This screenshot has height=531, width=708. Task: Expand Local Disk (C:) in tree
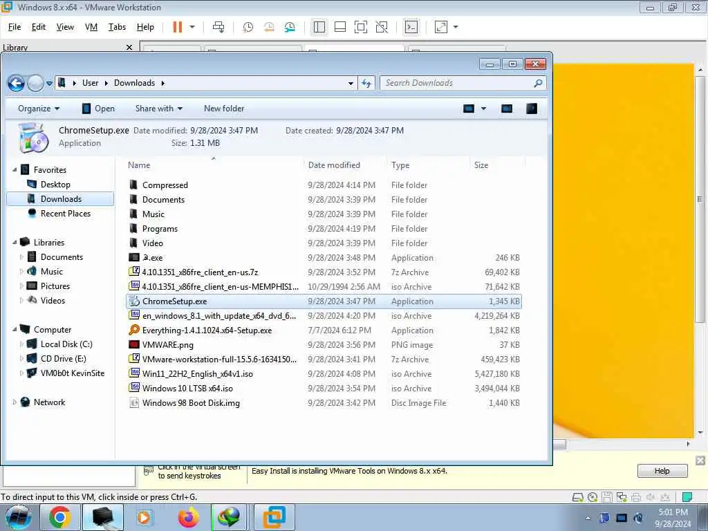coord(21,344)
